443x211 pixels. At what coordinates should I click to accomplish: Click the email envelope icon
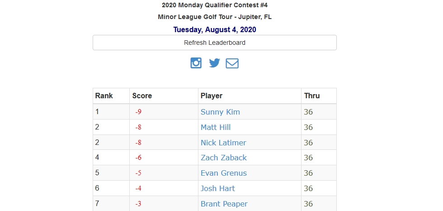click(x=232, y=63)
